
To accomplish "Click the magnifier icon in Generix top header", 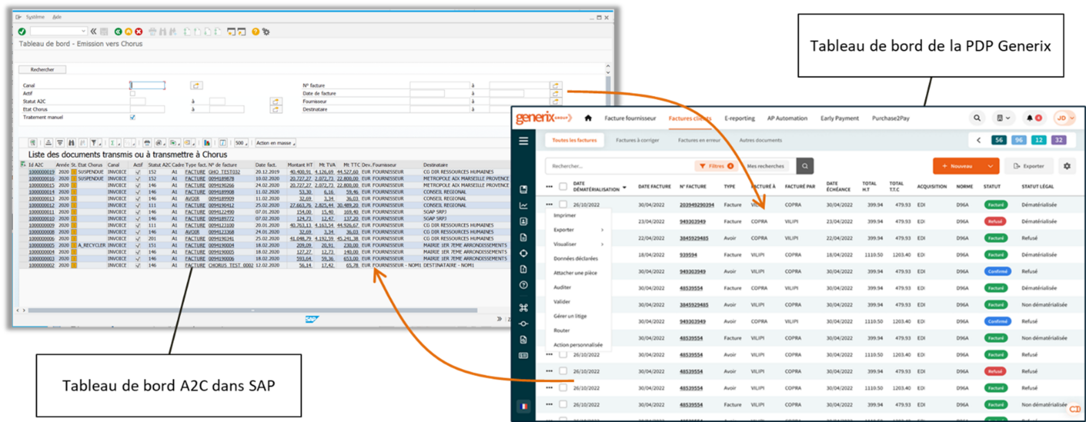I will (x=977, y=118).
